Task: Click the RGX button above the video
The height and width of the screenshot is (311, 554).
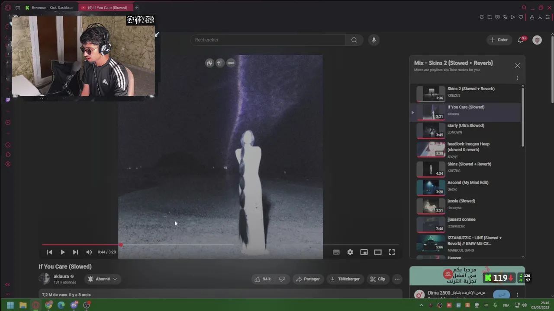Action: click(x=231, y=63)
